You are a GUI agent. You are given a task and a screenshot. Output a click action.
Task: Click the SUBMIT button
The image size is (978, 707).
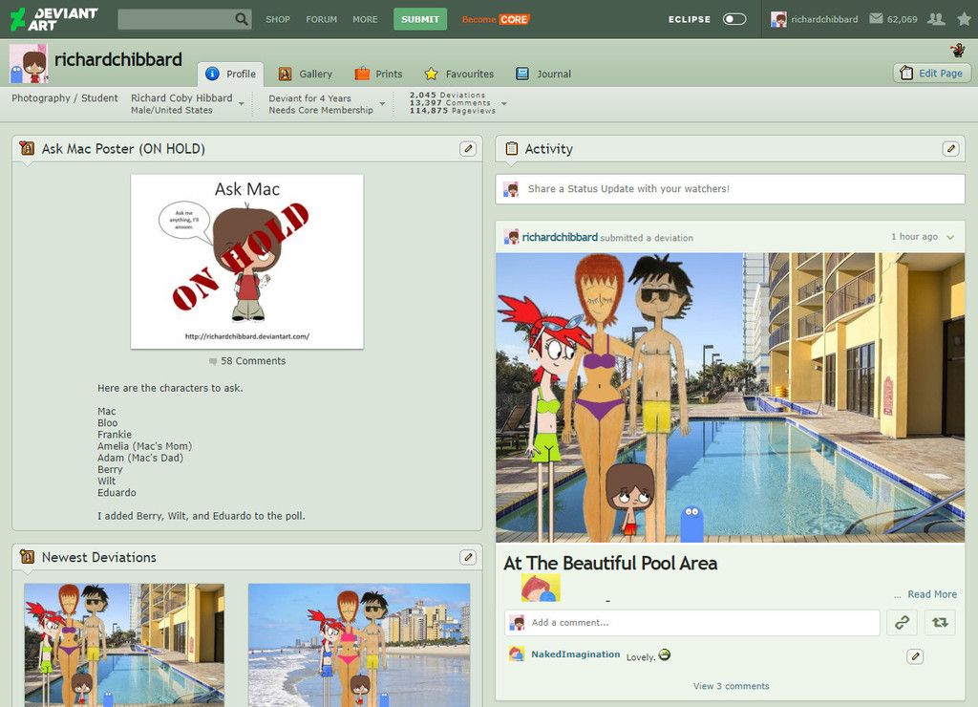point(420,19)
